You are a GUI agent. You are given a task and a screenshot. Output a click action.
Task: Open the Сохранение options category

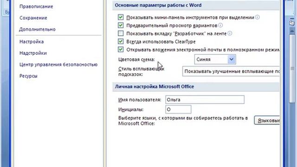[33, 18]
